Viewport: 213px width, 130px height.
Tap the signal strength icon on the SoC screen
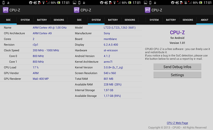48,2
